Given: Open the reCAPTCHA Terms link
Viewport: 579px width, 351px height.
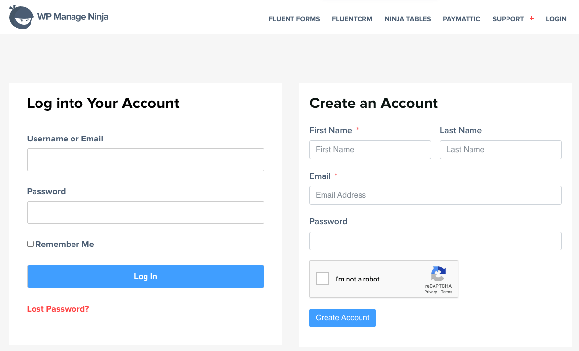Looking at the screenshot, I should [x=447, y=292].
